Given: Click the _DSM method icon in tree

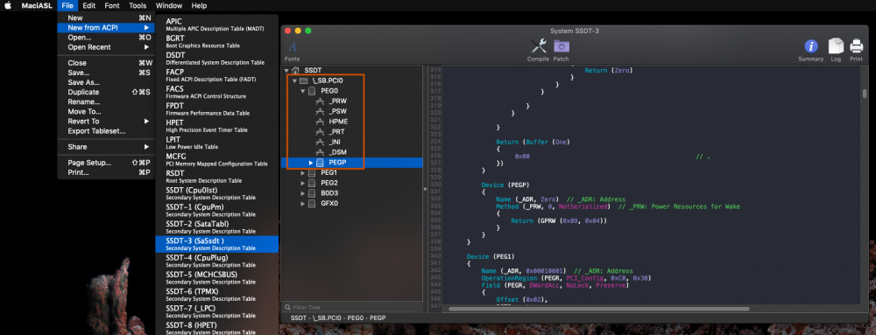Looking at the screenshot, I should (320, 152).
